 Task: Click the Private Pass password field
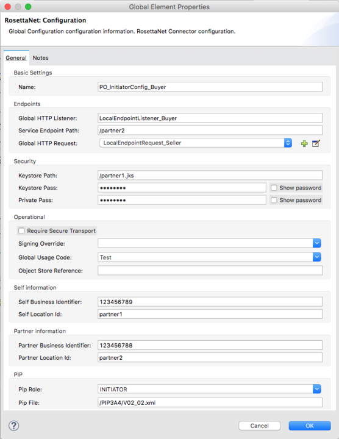point(182,200)
